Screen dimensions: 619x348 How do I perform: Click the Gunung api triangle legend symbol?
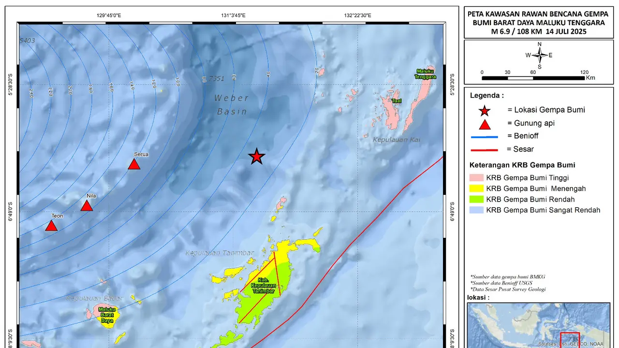pyautogui.click(x=484, y=124)
